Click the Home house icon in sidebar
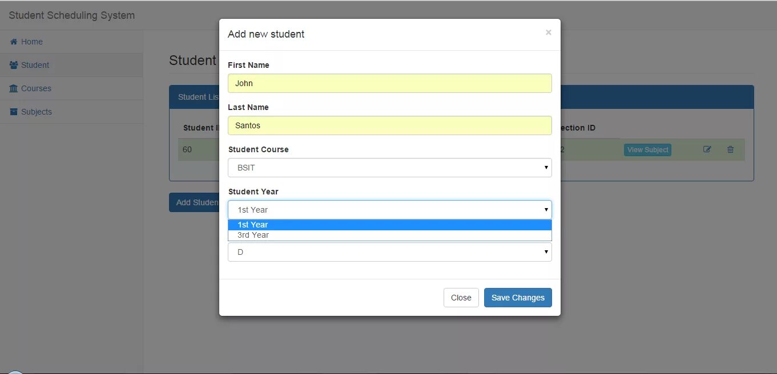 pyautogui.click(x=14, y=42)
